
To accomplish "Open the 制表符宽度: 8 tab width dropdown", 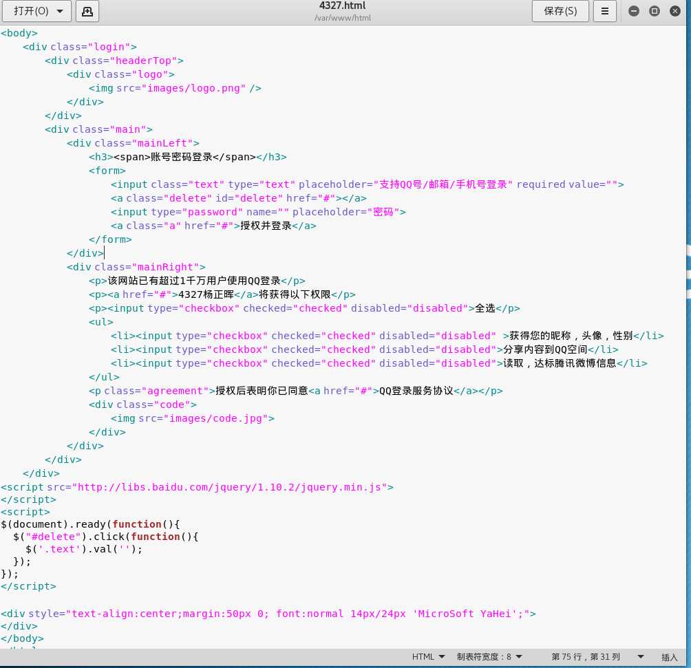I will click(x=489, y=656).
